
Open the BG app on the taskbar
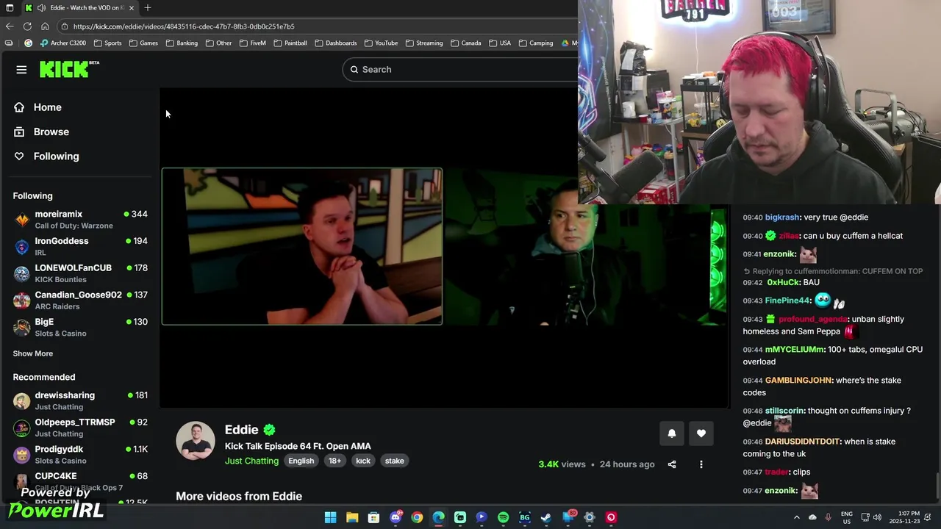coord(525,517)
